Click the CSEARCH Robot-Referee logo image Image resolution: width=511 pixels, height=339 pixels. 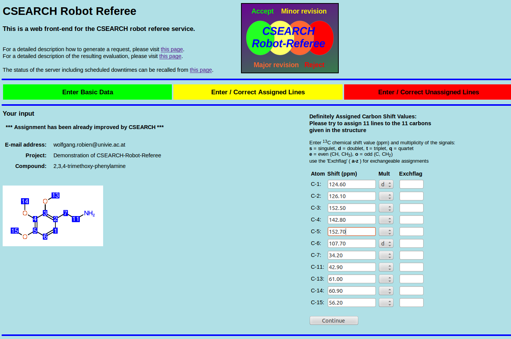(289, 38)
